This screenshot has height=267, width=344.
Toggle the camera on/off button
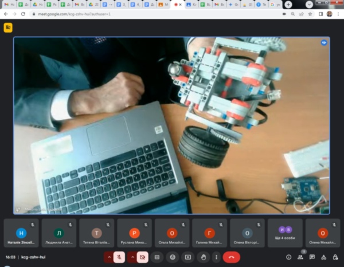pos(143,257)
